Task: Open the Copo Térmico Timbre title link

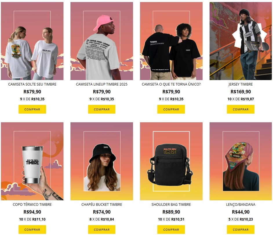Action: [32, 204]
